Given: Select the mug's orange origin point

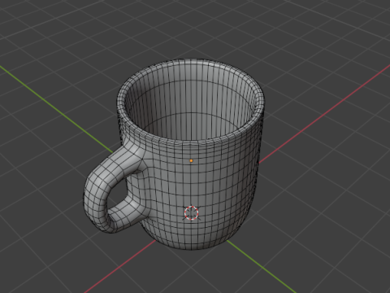Looking at the screenshot, I should click(x=191, y=161).
